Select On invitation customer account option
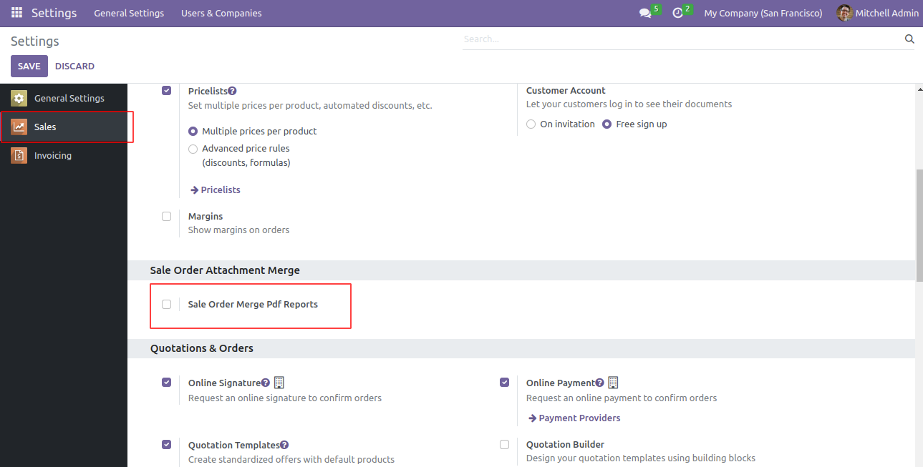The width and height of the screenshot is (923, 467). tap(531, 124)
